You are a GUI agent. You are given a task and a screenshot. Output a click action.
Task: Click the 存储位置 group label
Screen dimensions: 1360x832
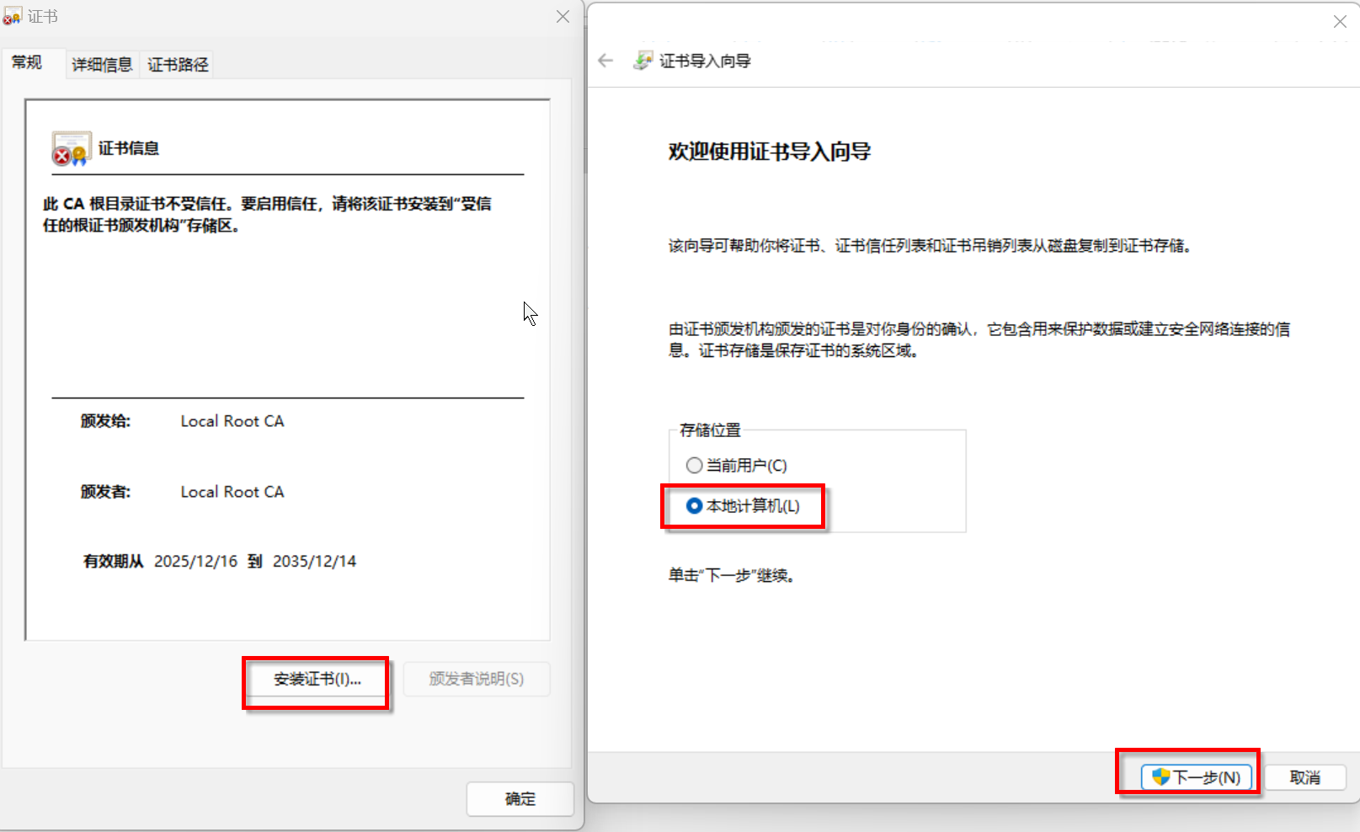pyautogui.click(x=711, y=429)
